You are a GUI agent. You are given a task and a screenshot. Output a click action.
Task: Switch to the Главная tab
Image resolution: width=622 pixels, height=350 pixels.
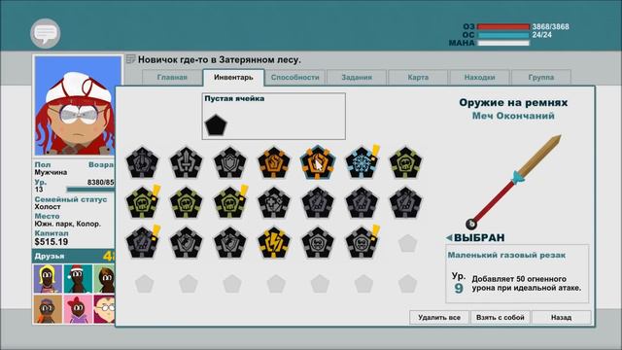point(172,78)
